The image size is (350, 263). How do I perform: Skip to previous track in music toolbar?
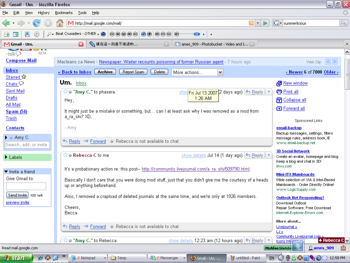pos(112,34)
